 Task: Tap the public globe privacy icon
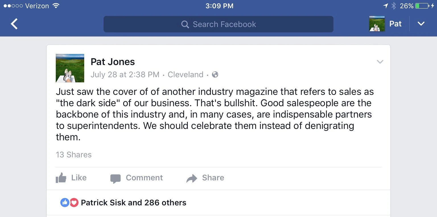tap(215, 75)
